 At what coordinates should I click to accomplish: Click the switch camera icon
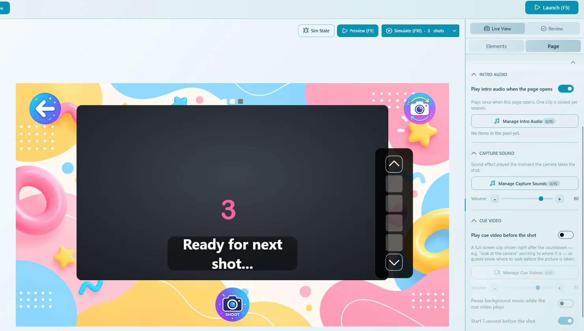(x=419, y=108)
